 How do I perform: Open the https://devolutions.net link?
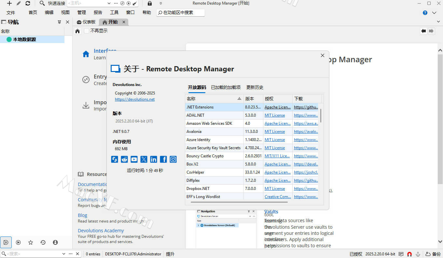click(x=135, y=99)
